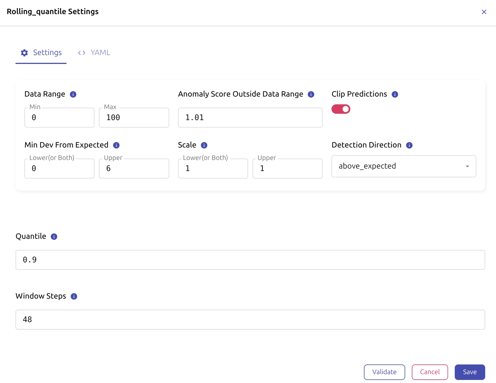Screen dimensions: 496x383
Task: Switch to the YAML tab
Action: 94,53
